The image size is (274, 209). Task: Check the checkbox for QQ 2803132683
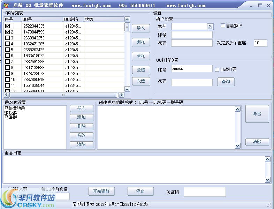click(7, 68)
